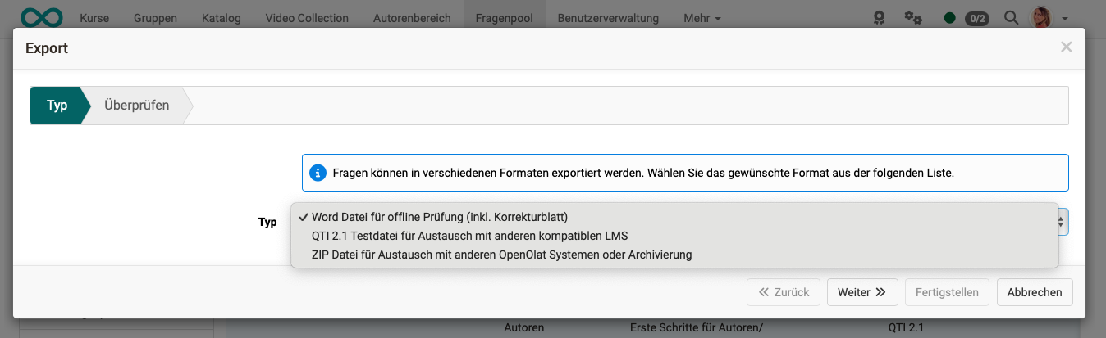Select Word Datei für offline Prüfung option
The image size is (1106, 338).
click(x=439, y=217)
